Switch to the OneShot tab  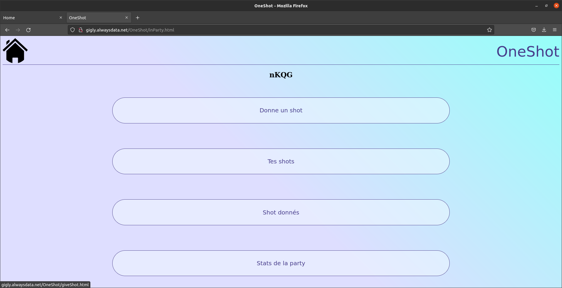pyautogui.click(x=94, y=18)
